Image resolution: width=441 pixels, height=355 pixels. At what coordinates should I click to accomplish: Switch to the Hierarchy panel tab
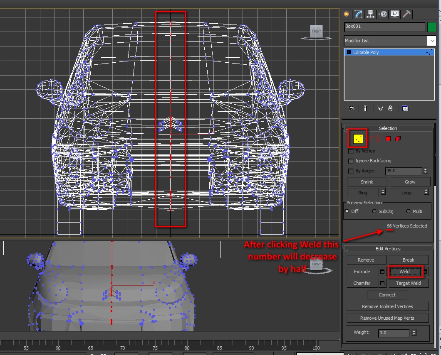click(370, 14)
